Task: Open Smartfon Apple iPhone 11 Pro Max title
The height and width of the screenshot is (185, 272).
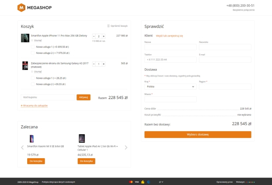Action: (x=59, y=36)
